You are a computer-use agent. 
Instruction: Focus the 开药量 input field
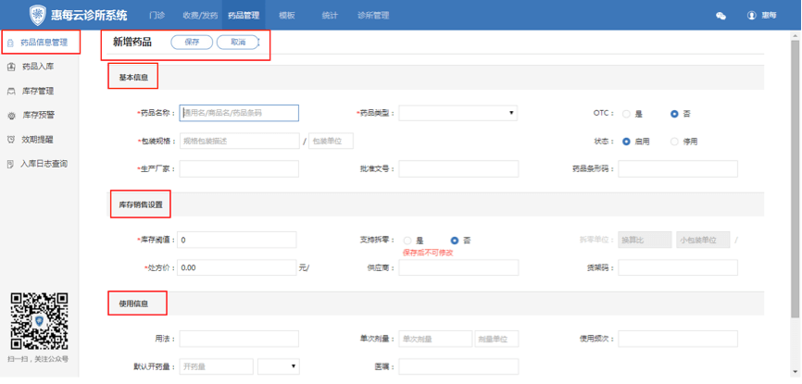[217, 366]
